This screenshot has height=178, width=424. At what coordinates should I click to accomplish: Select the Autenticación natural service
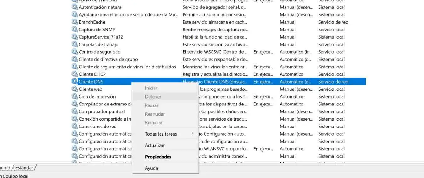click(100, 7)
